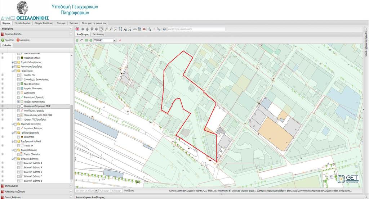The image size is (369, 199).
Task: Expand the Σημεία Ενδιαφέροντος folder
Action: point(13,62)
